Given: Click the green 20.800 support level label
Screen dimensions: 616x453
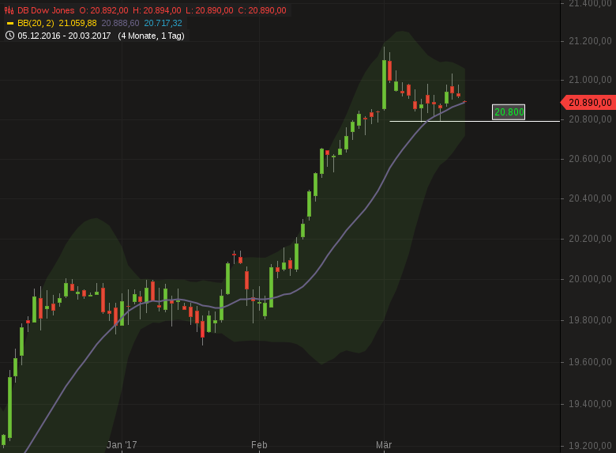Looking at the screenshot, I should pyautogui.click(x=509, y=112).
